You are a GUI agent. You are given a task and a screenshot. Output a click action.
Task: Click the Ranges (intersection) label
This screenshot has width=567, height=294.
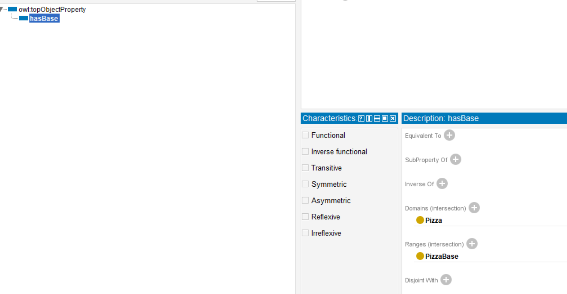click(434, 244)
